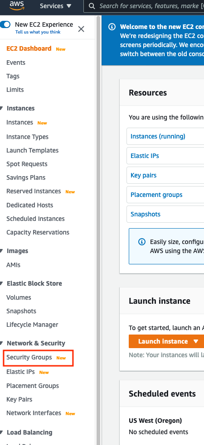Click the welcome banner info icon
204x445 pixels.
(x=112, y=27)
